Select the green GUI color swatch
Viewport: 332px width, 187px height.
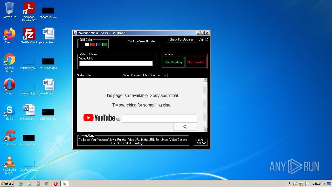105,45
